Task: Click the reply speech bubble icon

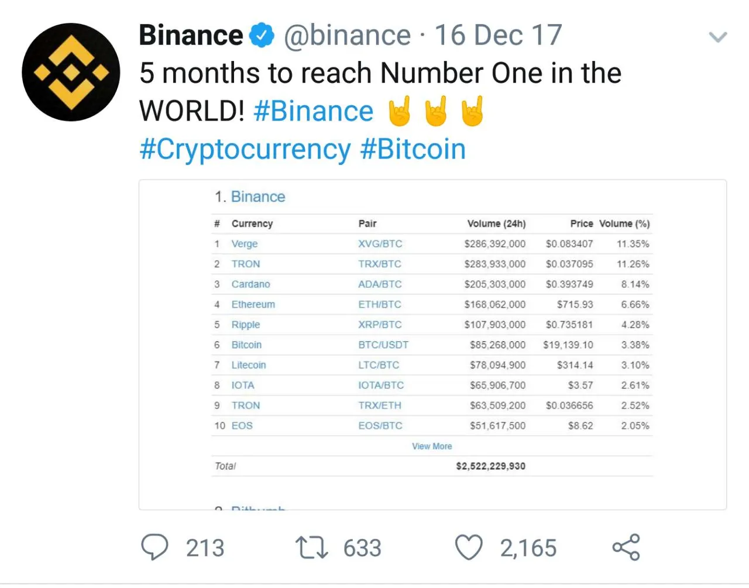Action: [154, 548]
